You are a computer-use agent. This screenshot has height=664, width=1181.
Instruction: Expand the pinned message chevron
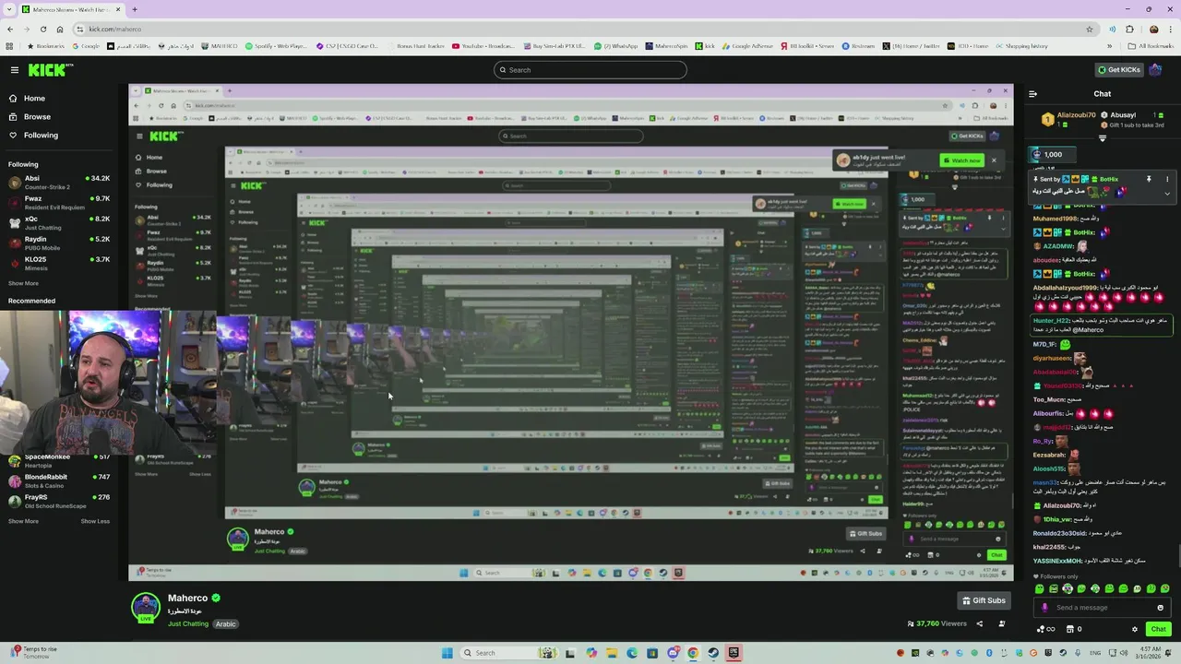[x=1166, y=194]
